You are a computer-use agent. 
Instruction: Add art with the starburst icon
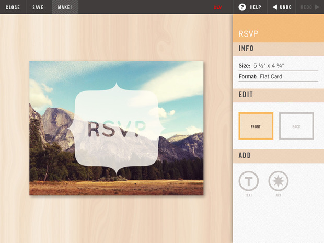[278, 181]
